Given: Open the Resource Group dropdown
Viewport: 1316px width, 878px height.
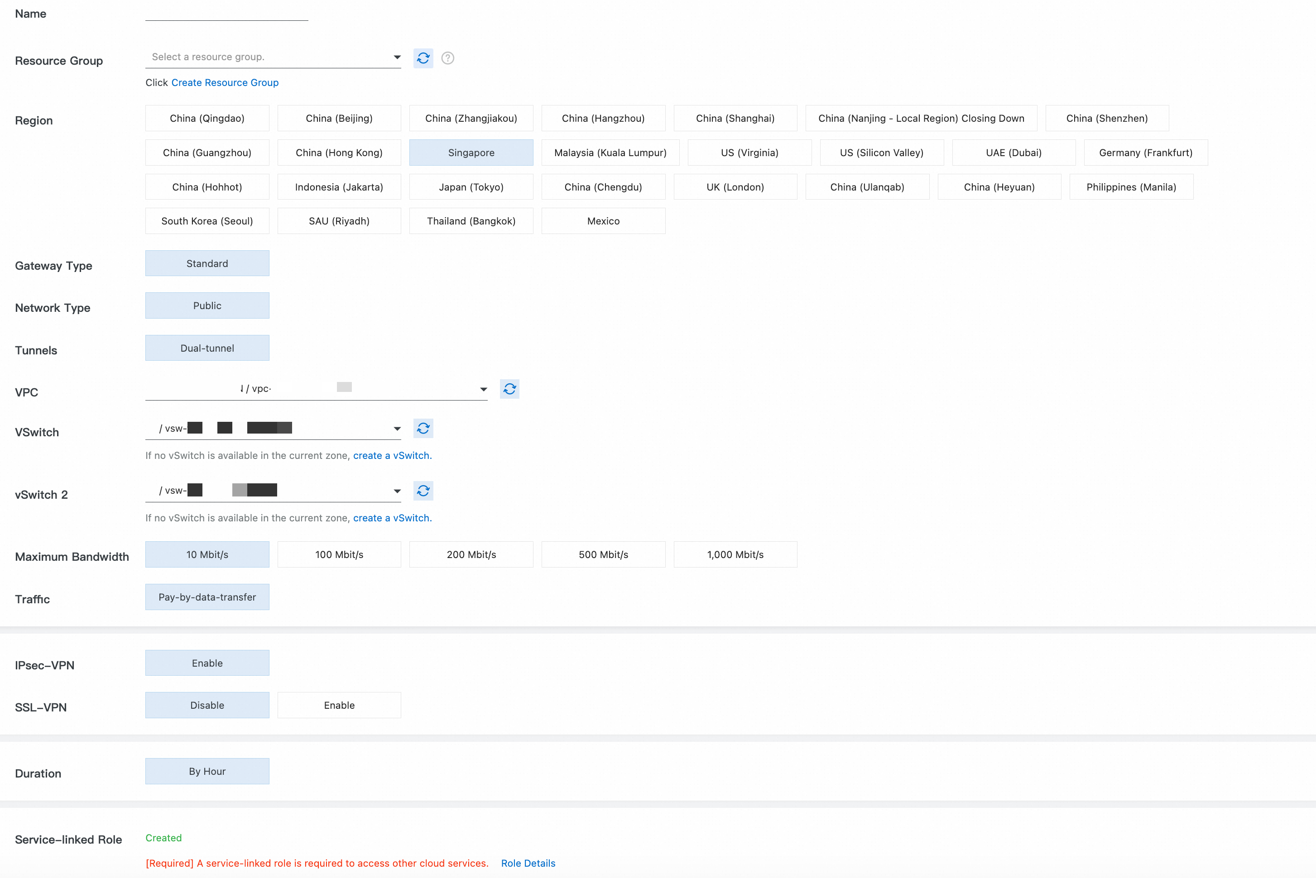Looking at the screenshot, I should coord(274,57).
